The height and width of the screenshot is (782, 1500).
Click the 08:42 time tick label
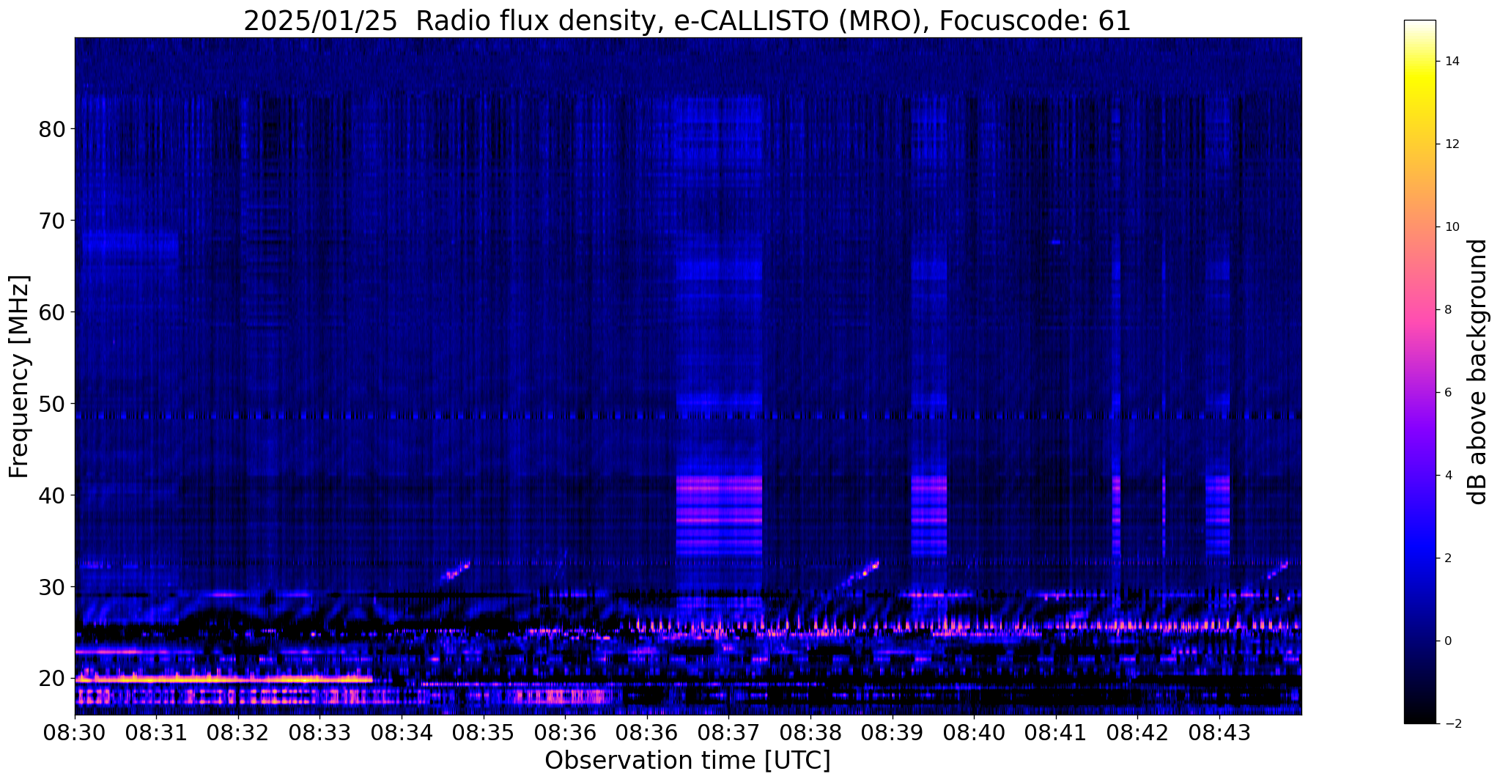pyautogui.click(x=1137, y=733)
